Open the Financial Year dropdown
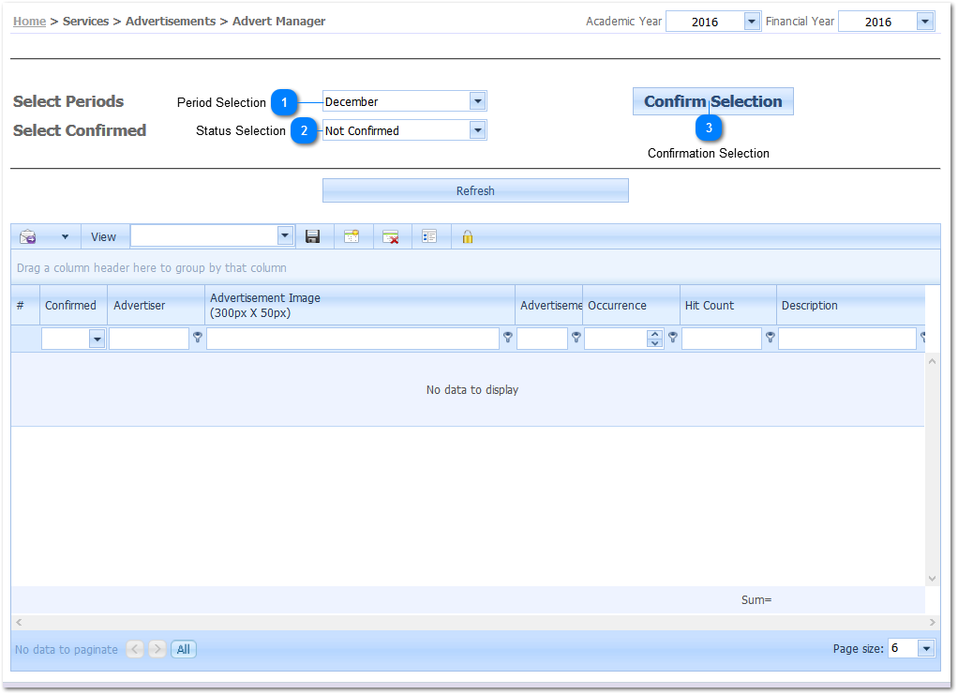The width and height of the screenshot is (958, 695). point(924,22)
